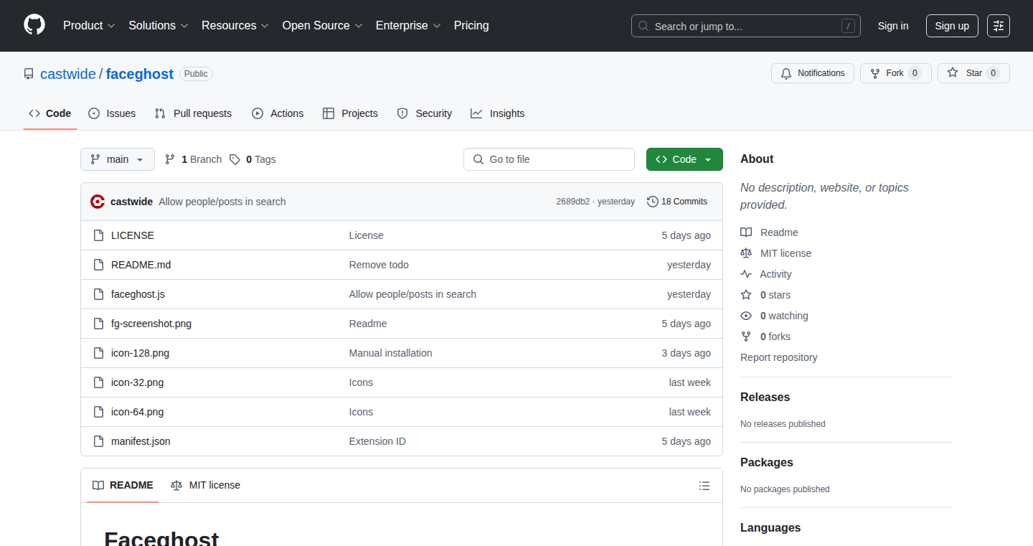Open the README.md file
Image resolution: width=1033 pixels, height=546 pixels.
coord(141,265)
